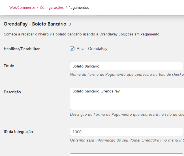Click the Descrição field label
This screenshot has height=156, width=184.
coord(12,92)
